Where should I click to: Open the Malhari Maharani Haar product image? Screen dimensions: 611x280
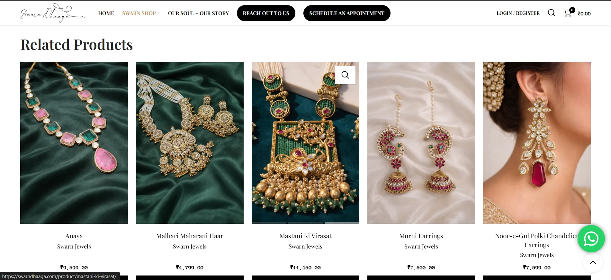tap(190, 143)
